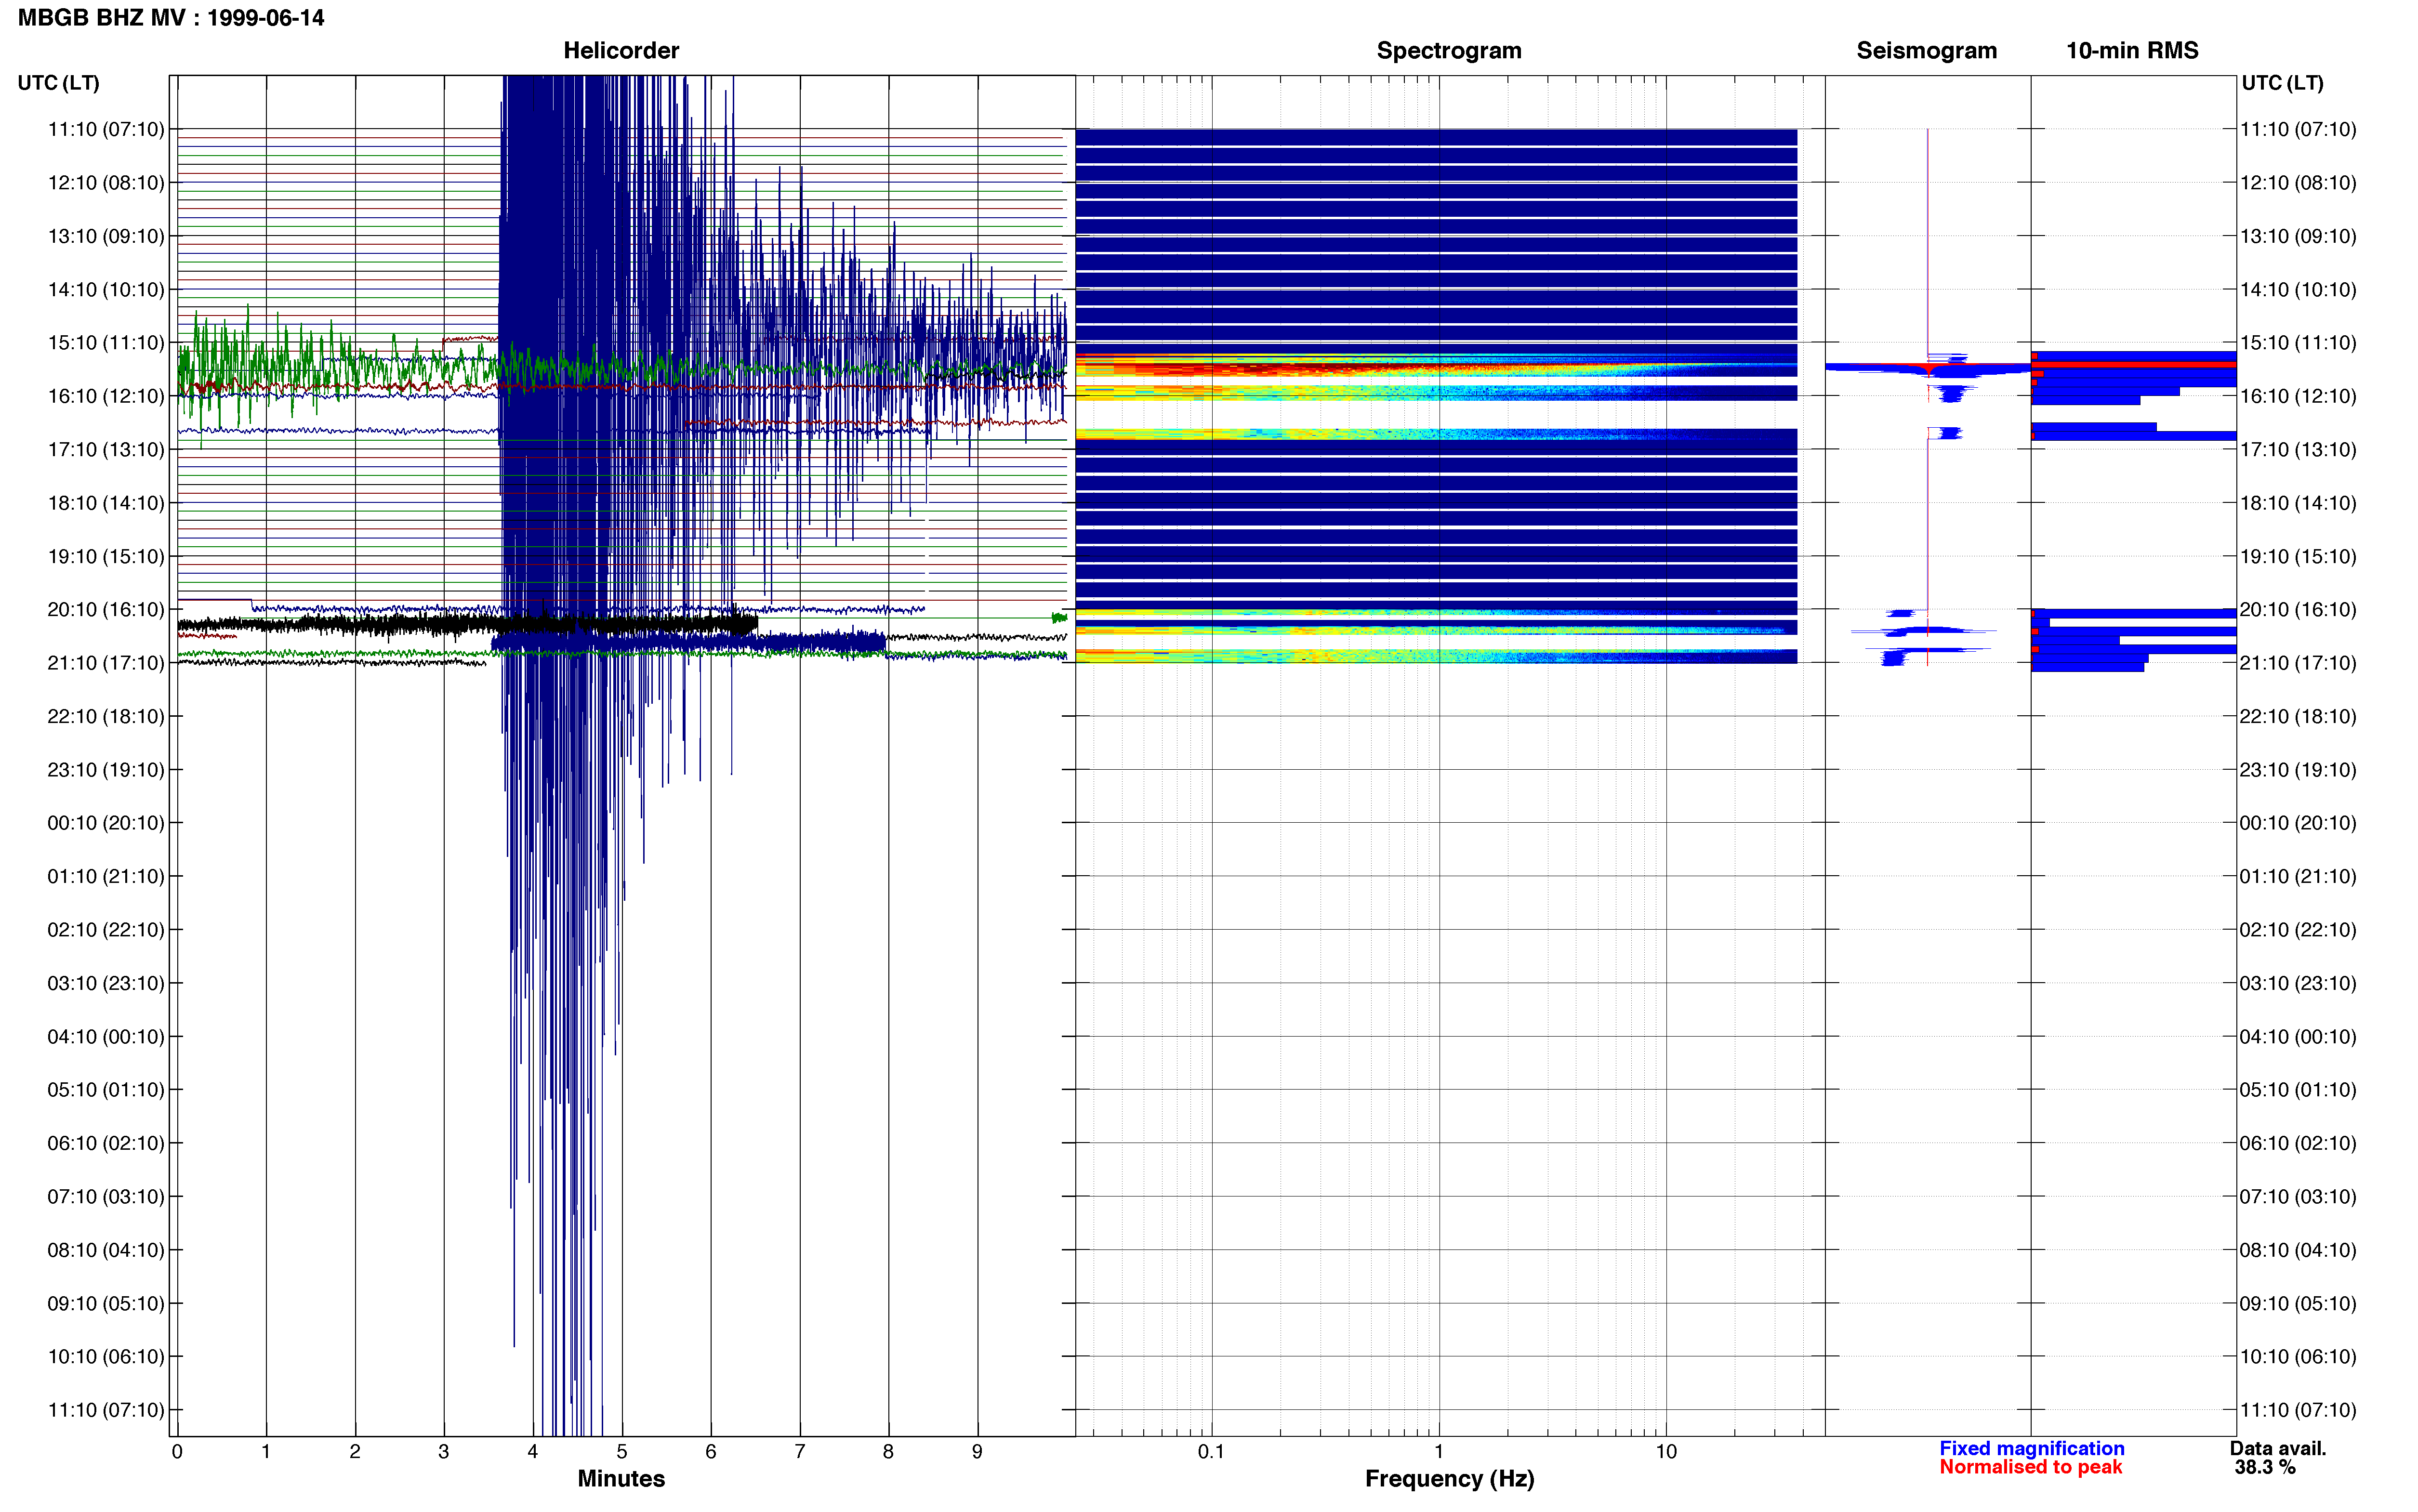
Task: Click the 'Data avail.' label
Action: 2278,1449
